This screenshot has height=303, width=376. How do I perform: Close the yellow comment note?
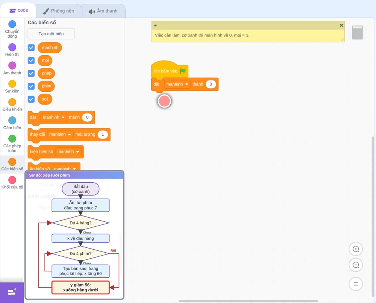[x=341, y=26]
